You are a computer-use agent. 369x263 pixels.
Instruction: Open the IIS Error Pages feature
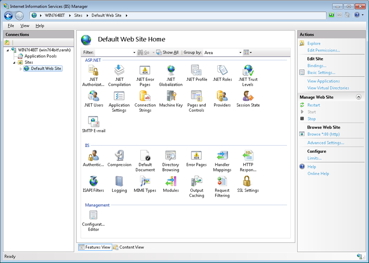[196, 158]
